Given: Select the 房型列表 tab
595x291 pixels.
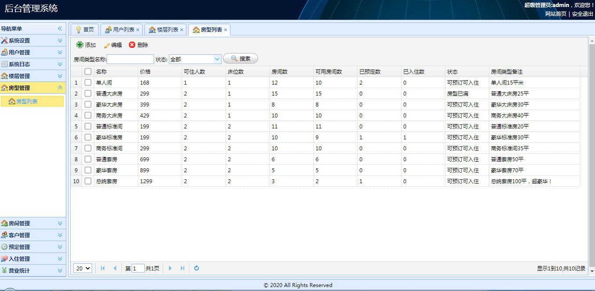Looking at the screenshot, I should (208, 30).
